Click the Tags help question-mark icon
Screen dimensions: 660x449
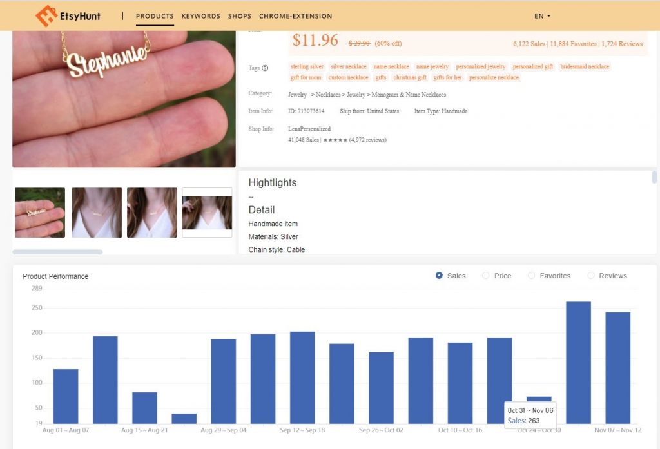265,68
